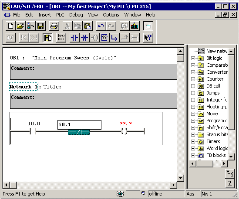Select the Timers tree item

tap(213, 141)
